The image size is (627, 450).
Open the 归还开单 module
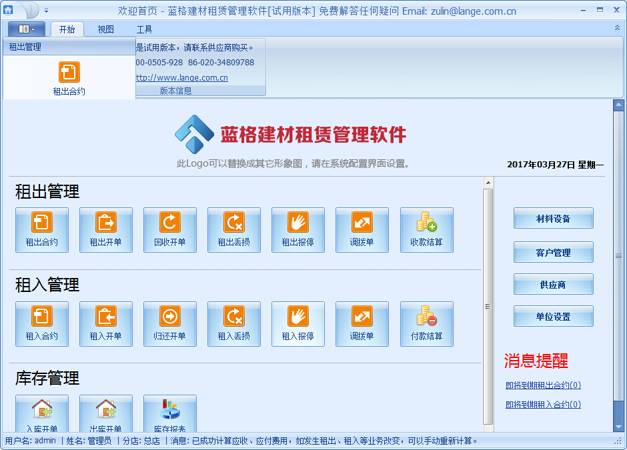tap(170, 324)
